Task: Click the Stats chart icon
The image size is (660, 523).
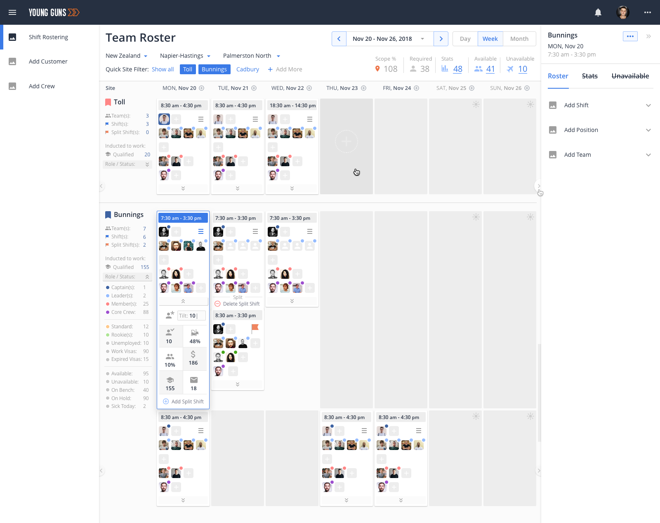Action: pyautogui.click(x=445, y=69)
